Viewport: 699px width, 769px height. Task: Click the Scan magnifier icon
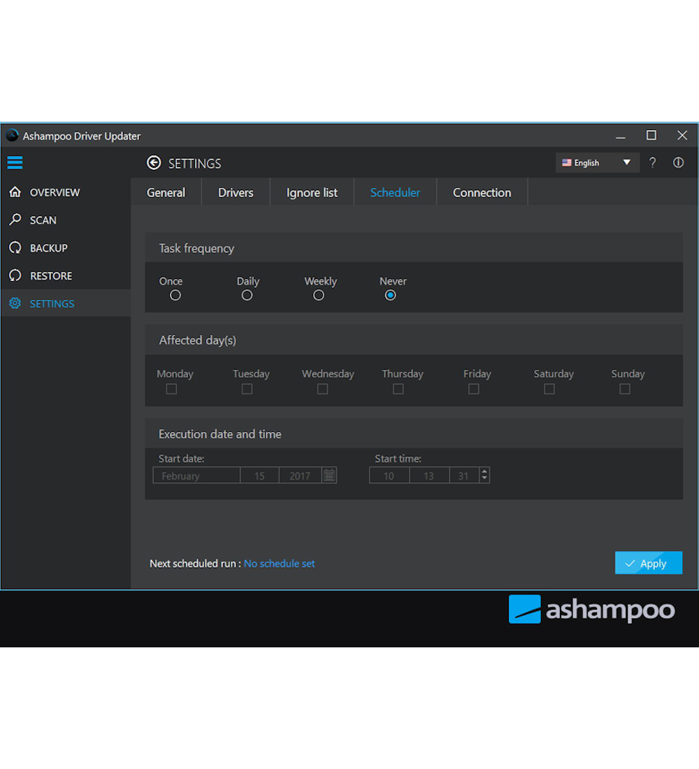15,220
